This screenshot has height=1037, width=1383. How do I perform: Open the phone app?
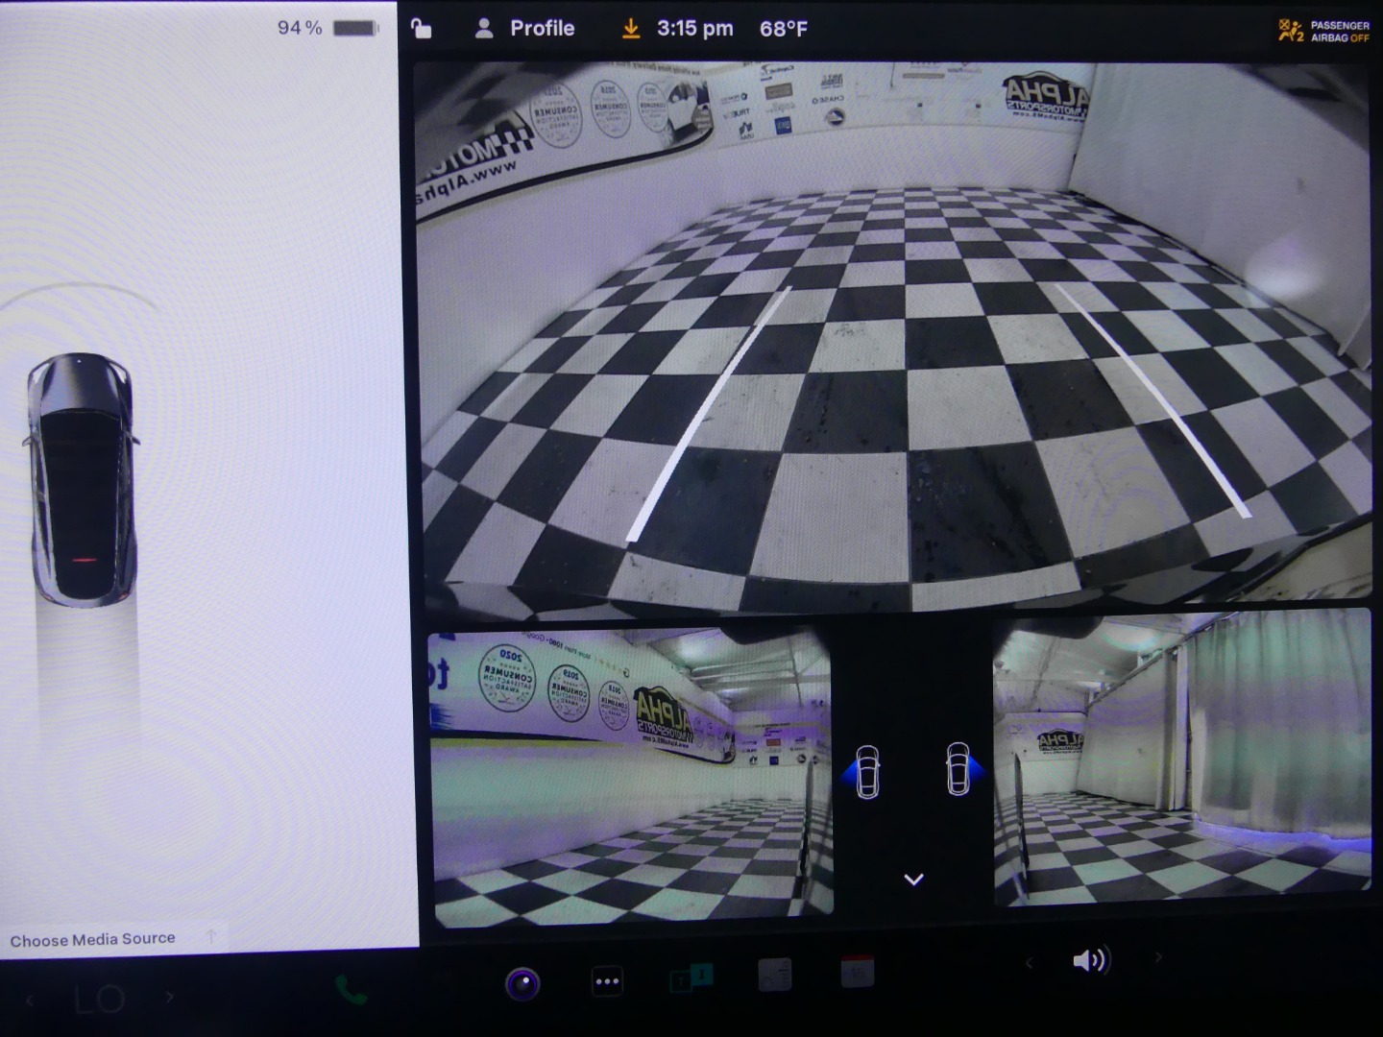click(x=351, y=990)
